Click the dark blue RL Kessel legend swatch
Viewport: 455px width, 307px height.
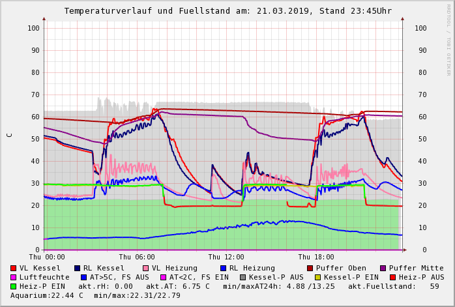tap(78, 268)
